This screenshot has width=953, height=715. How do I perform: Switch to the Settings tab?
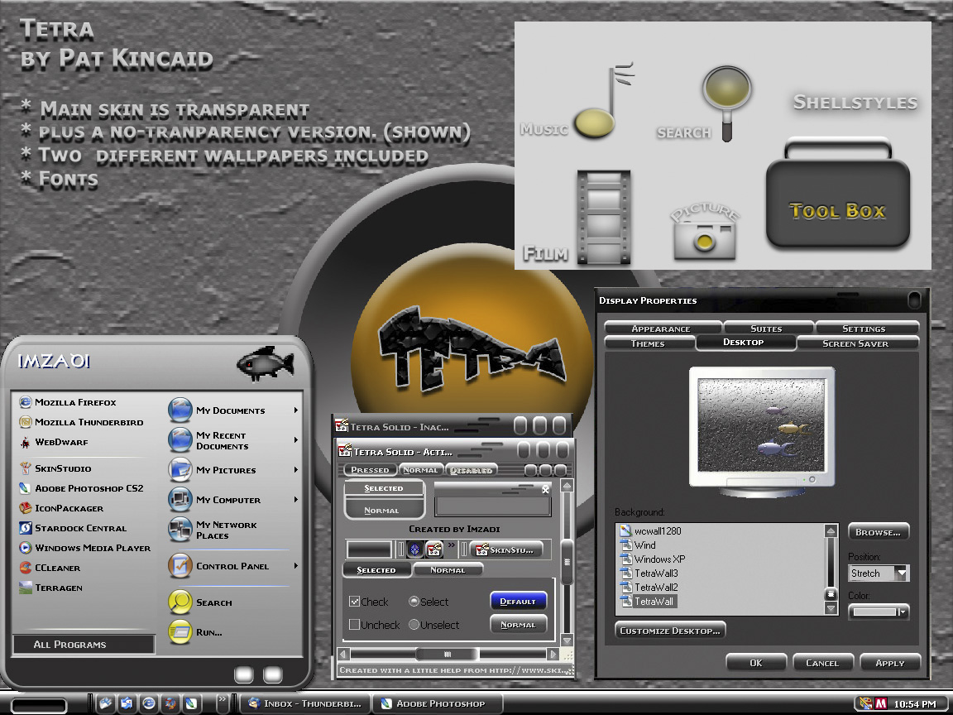tap(866, 329)
